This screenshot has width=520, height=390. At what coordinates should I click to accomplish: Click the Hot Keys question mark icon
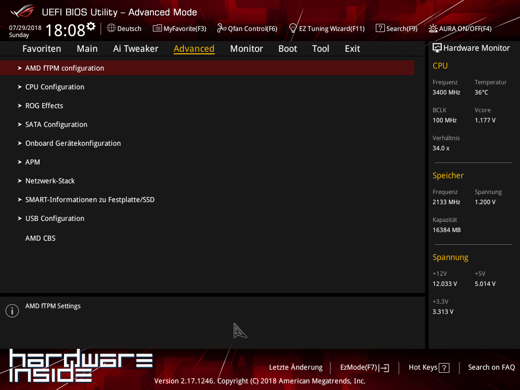pyautogui.click(x=444, y=368)
